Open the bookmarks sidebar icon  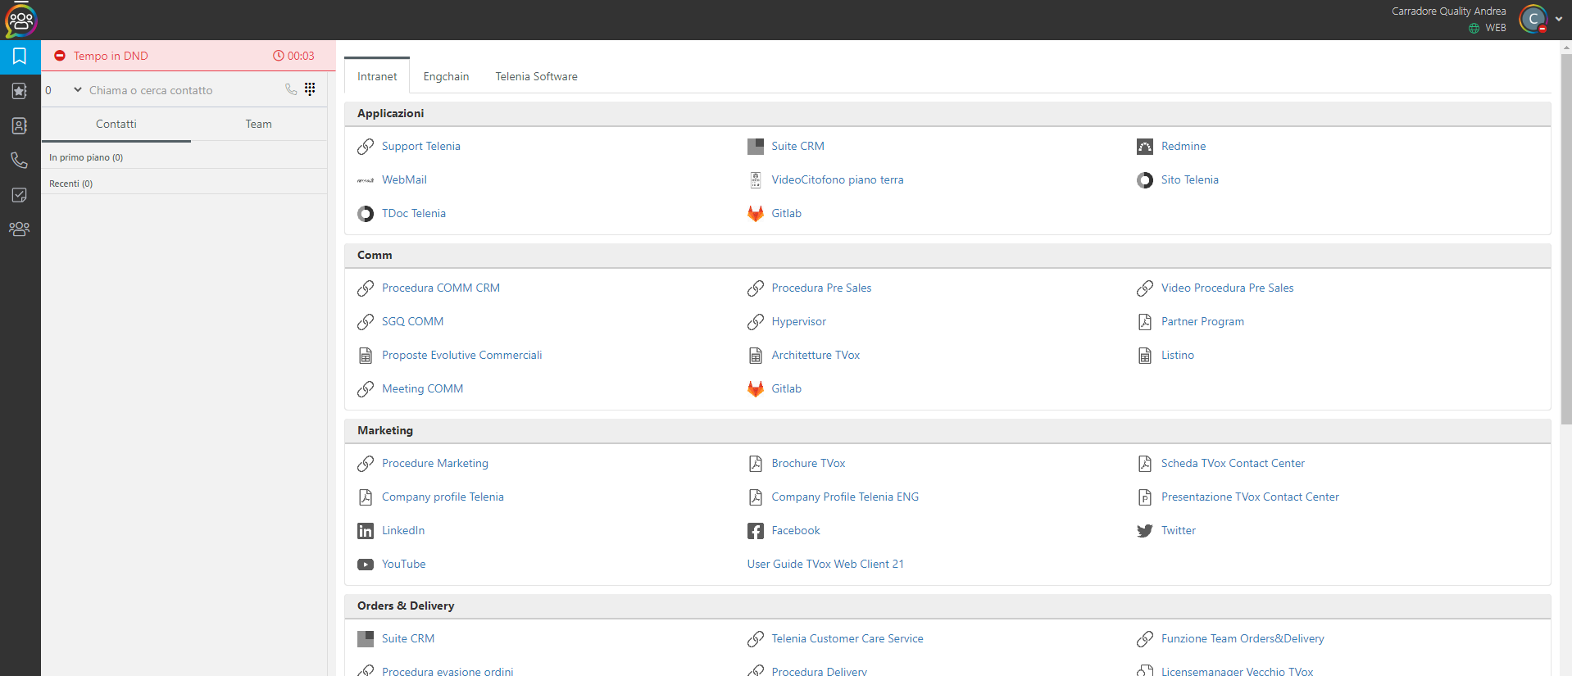[20, 57]
